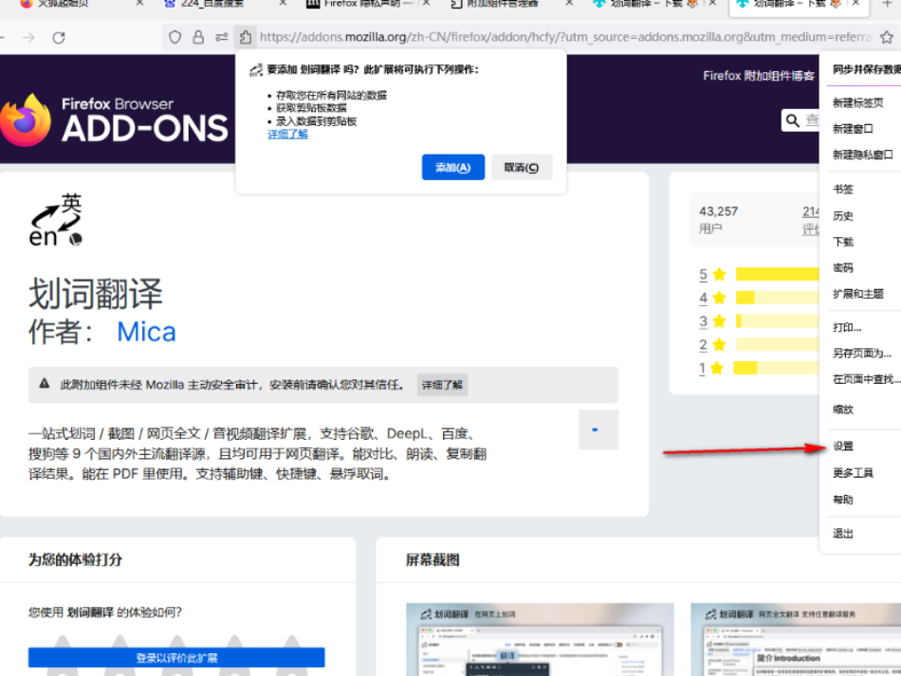901x676 pixels.
Task: Open 密码 in the Firefox menu
Action: (x=843, y=267)
